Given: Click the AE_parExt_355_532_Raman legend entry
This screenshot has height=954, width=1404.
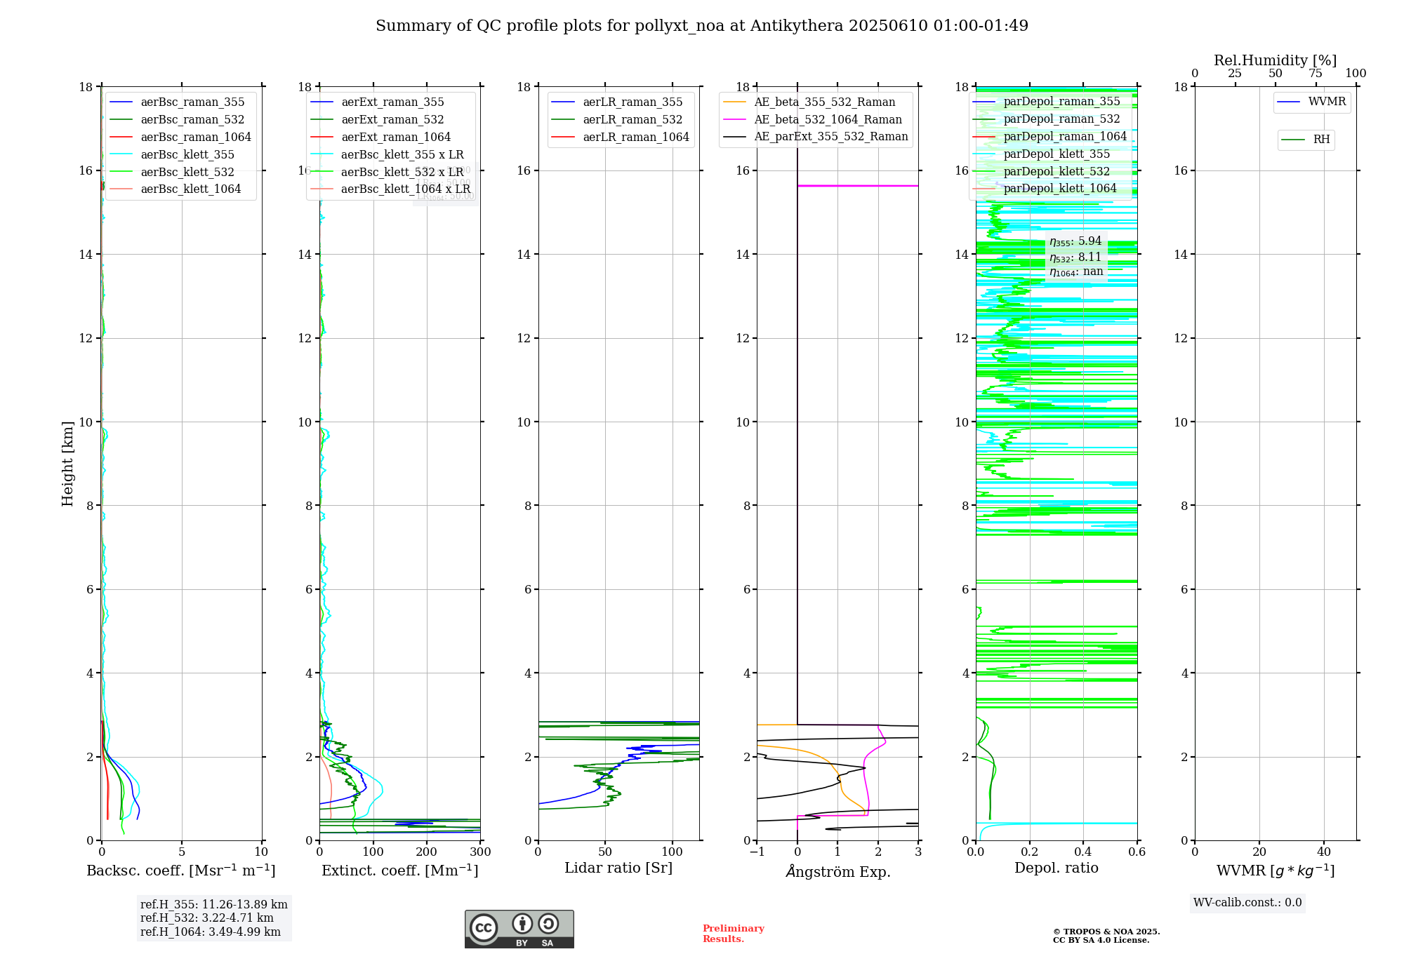Looking at the screenshot, I should click(816, 137).
